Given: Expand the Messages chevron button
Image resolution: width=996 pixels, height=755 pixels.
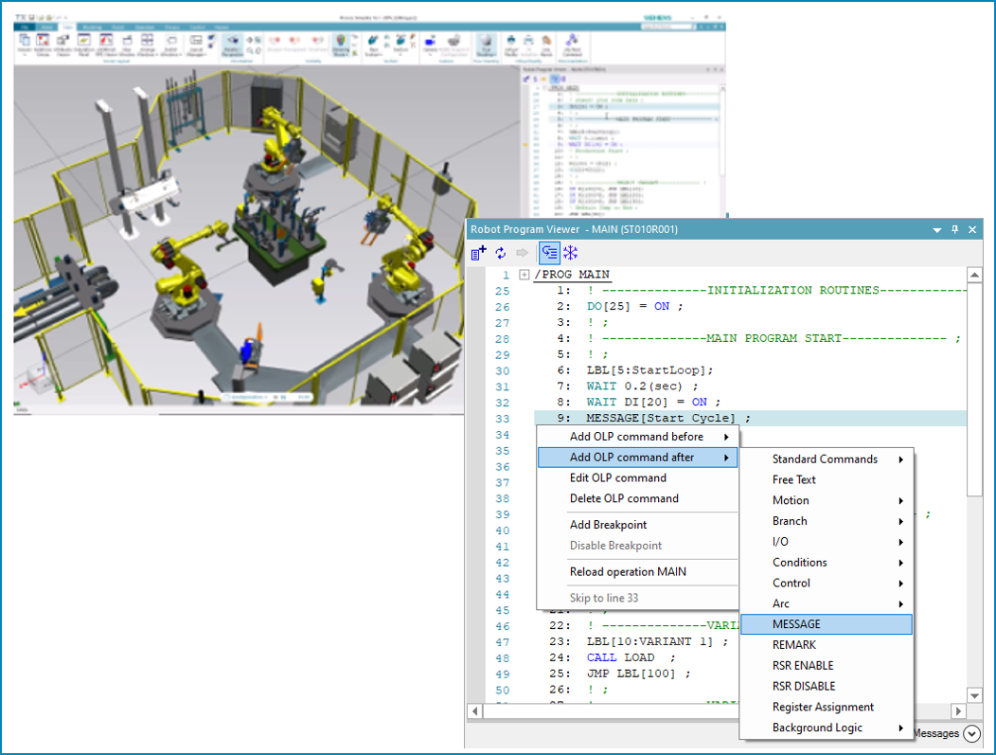Looking at the screenshot, I should click(x=971, y=733).
